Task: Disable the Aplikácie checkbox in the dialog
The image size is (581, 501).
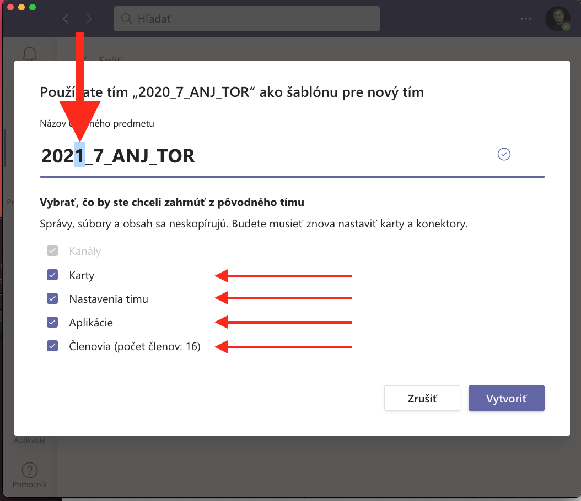Action: click(x=52, y=323)
